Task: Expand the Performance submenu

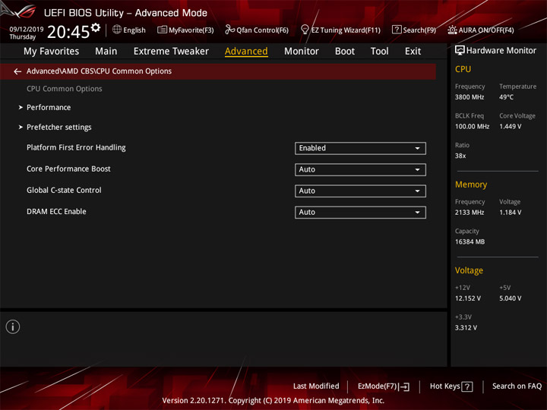Action: 49,107
